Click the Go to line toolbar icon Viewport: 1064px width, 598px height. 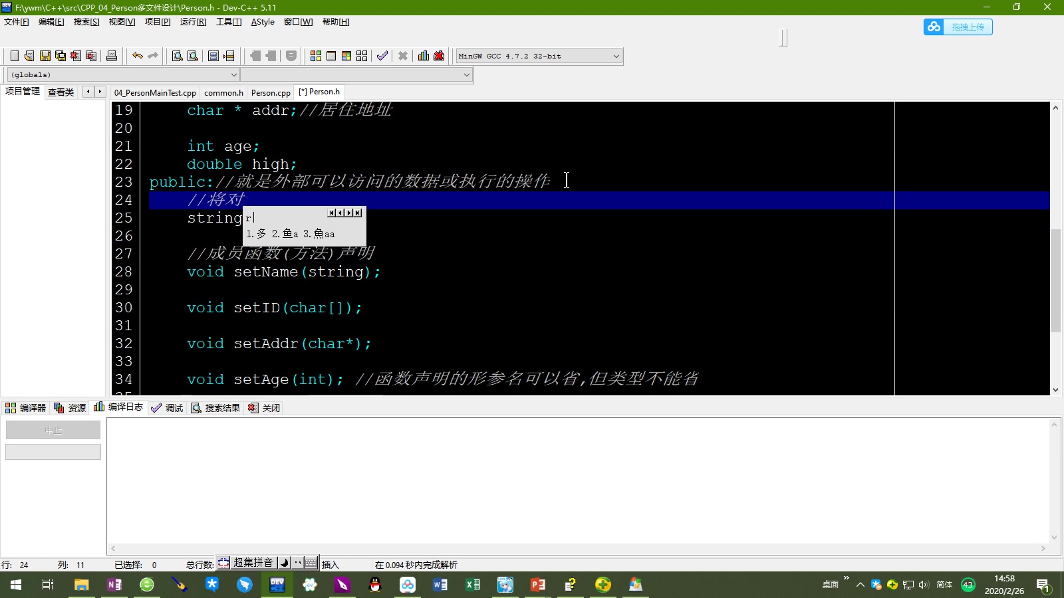point(229,56)
